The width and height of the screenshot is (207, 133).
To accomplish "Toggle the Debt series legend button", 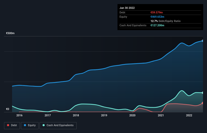I will pyautogui.click(x=12, y=125).
